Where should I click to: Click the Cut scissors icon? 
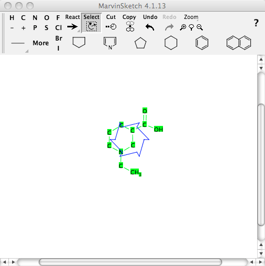coord(111,27)
